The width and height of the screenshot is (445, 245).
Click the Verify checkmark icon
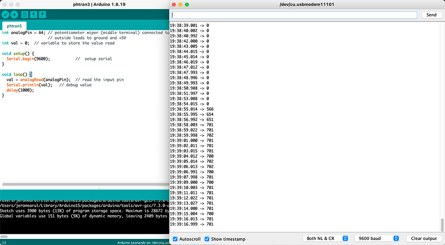point(5,14)
